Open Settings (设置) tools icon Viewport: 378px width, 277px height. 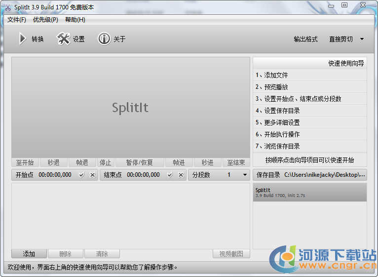pos(64,39)
